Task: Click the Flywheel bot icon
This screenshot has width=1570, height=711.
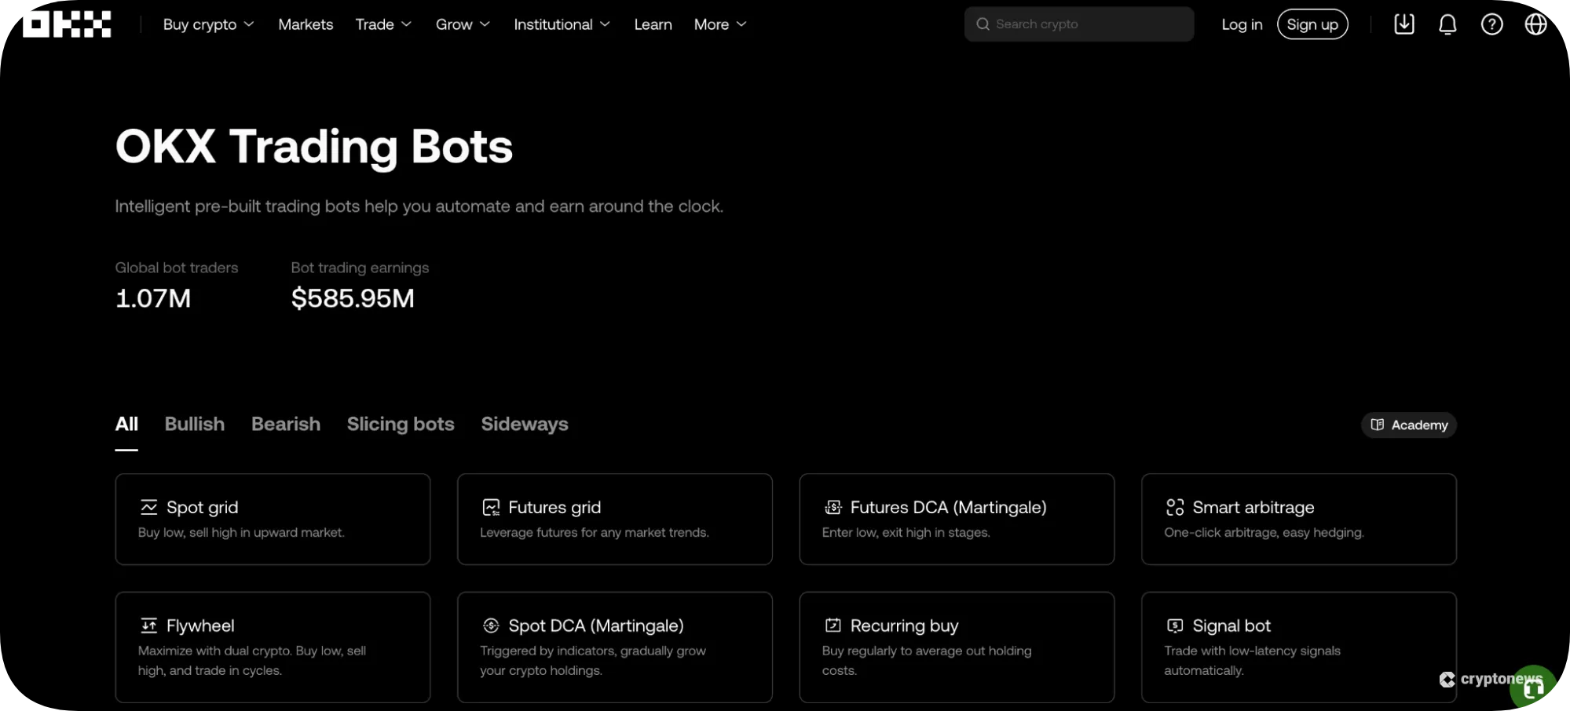Action: point(148,625)
